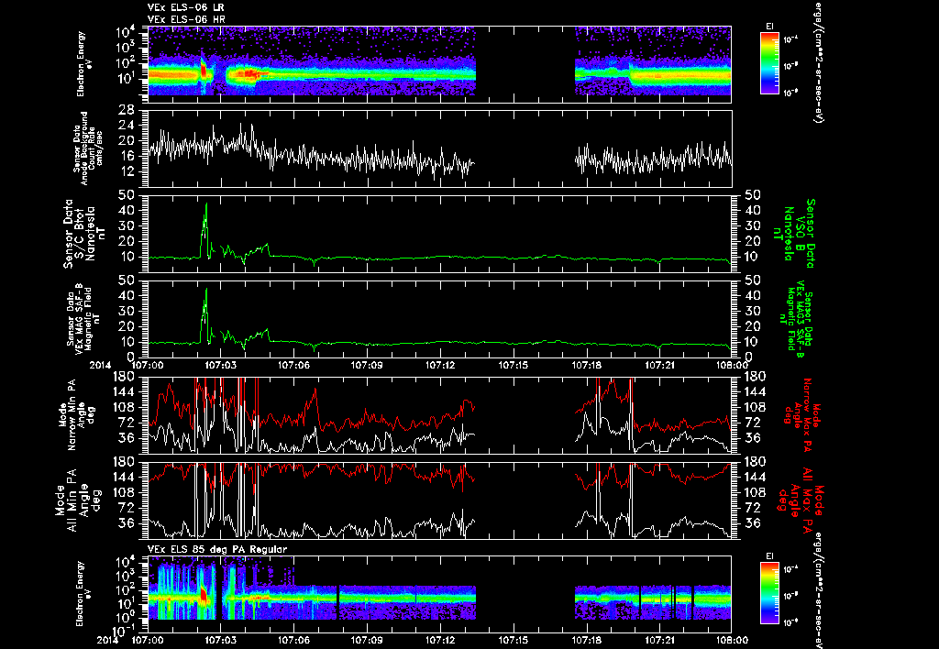
Task: Click '107:00' on the bottom time axis
Action: click(x=148, y=640)
